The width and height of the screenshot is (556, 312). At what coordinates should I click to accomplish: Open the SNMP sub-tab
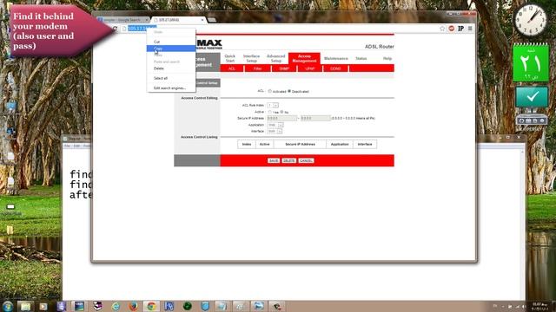(x=284, y=68)
